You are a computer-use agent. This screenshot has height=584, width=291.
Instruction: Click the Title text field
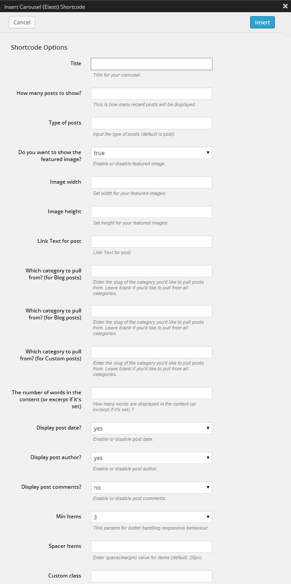click(x=151, y=64)
